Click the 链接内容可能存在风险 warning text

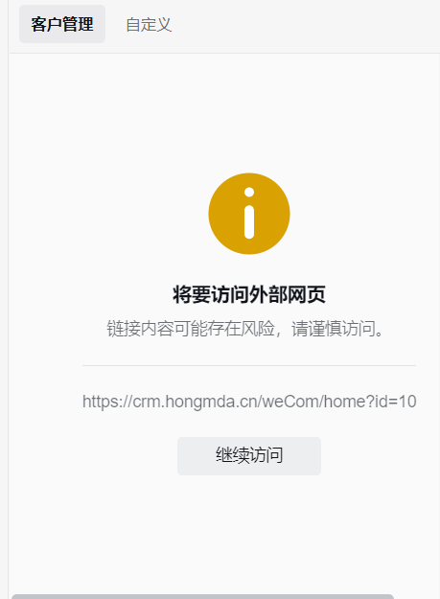(x=191, y=329)
